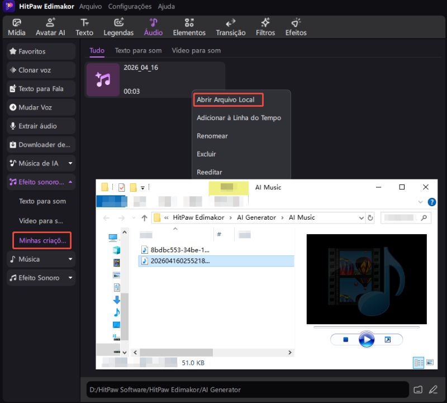Choose Excluir from context menu
This screenshot has width=447, height=403.
pyautogui.click(x=206, y=154)
